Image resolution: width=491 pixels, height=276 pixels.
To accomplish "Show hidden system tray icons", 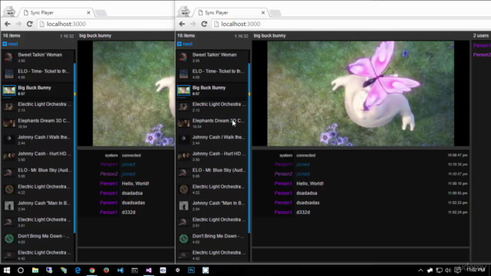I will [x=420, y=270].
